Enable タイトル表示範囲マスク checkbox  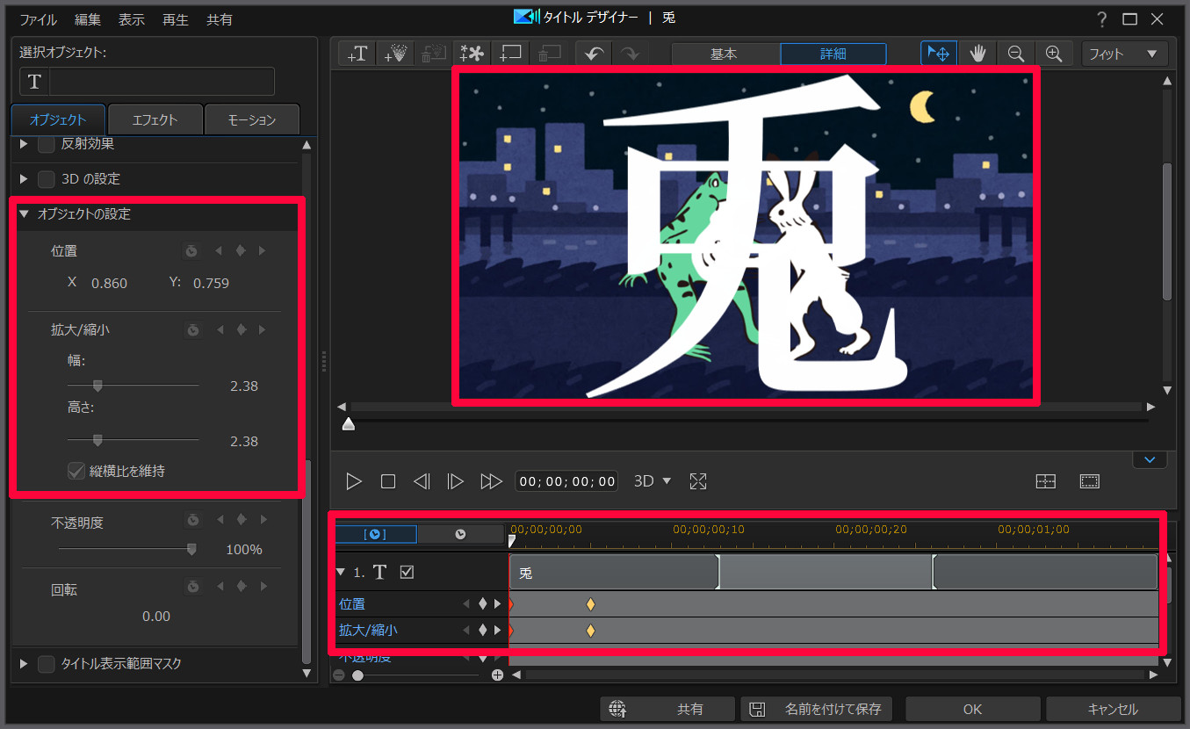tap(47, 664)
